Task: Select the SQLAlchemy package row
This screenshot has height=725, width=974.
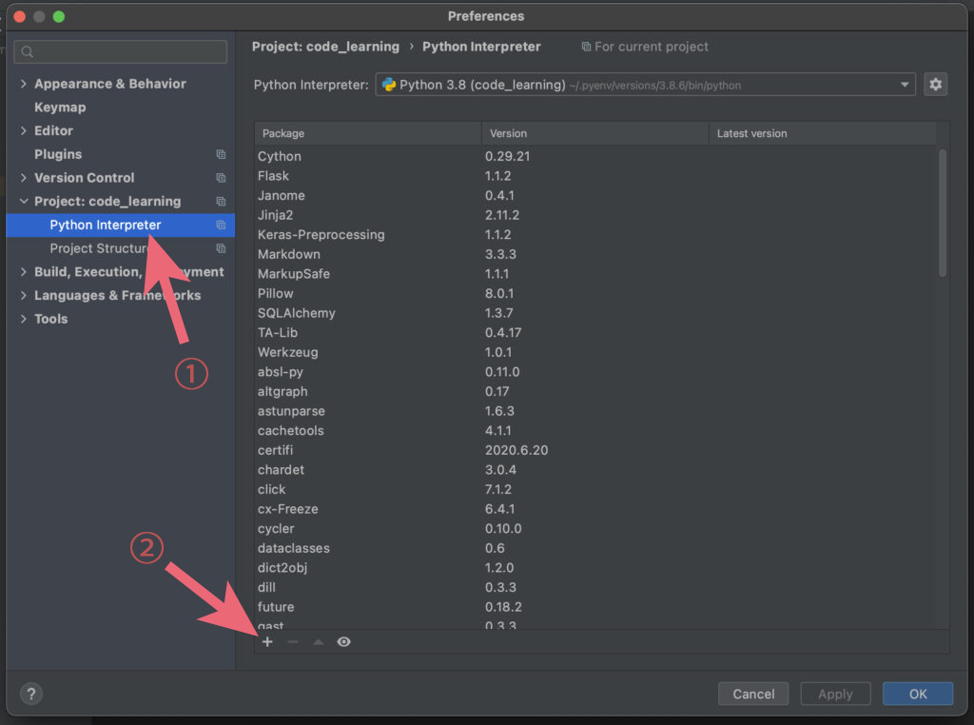Action: pyautogui.click(x=595, y=313)
